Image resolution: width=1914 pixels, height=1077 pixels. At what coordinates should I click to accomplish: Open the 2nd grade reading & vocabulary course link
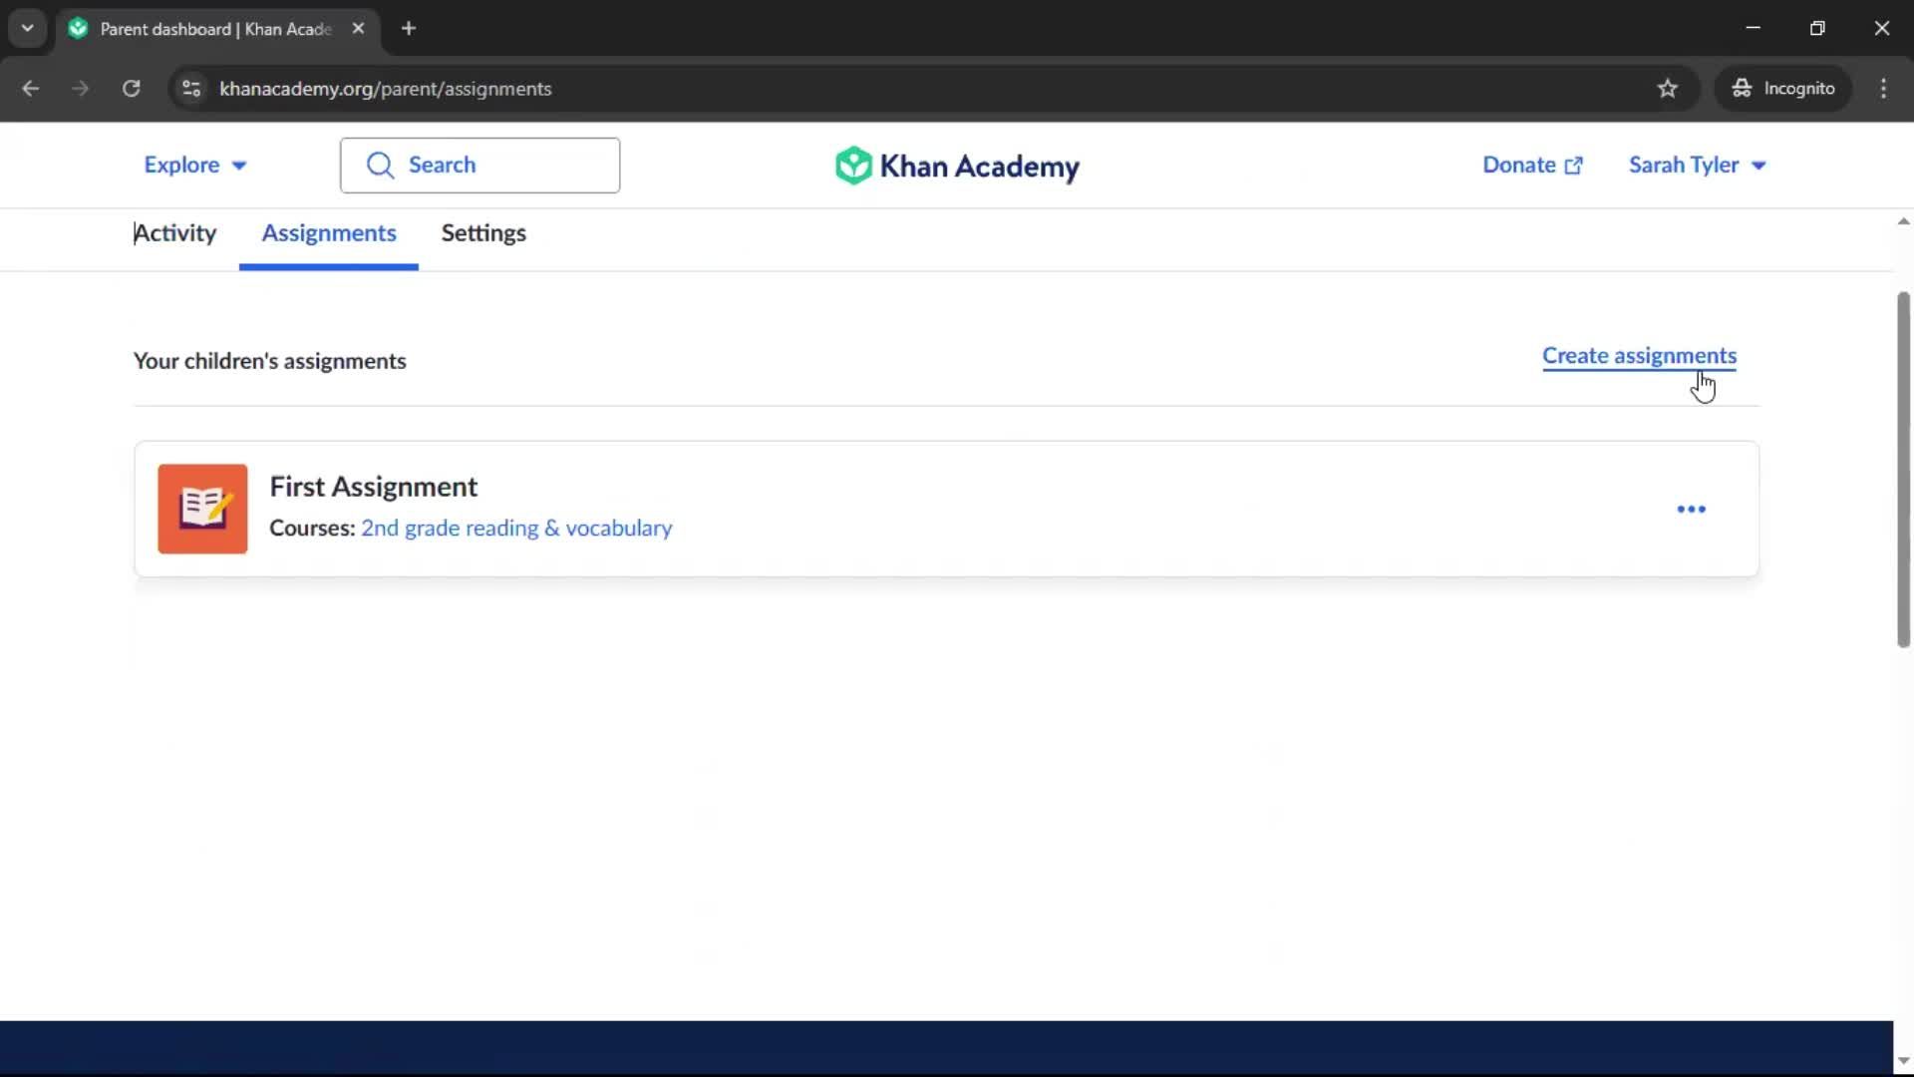516,529
